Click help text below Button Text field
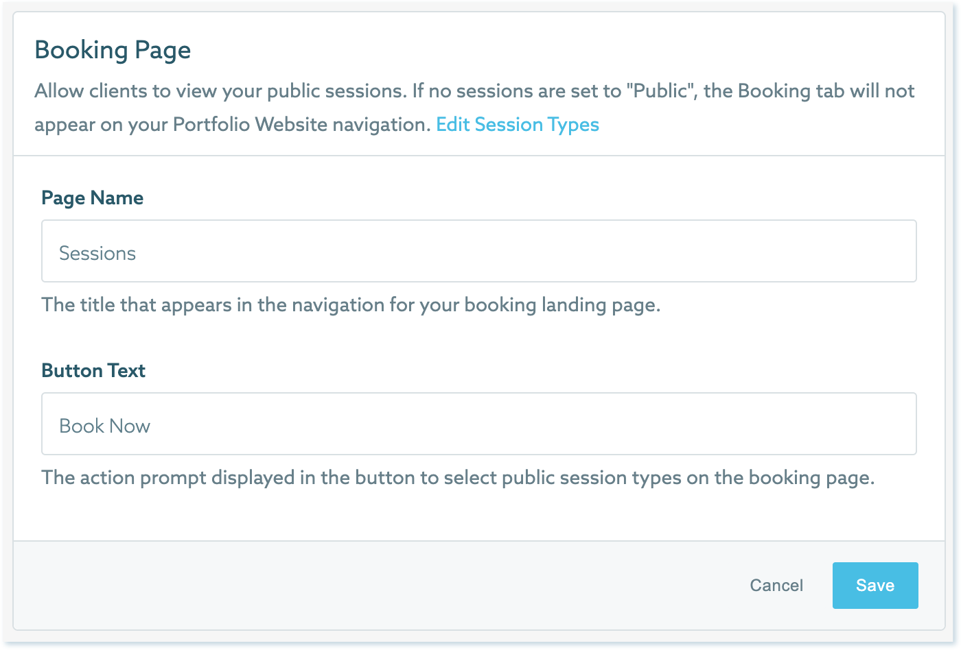961x650 pixels. click(x=457, y=477)
